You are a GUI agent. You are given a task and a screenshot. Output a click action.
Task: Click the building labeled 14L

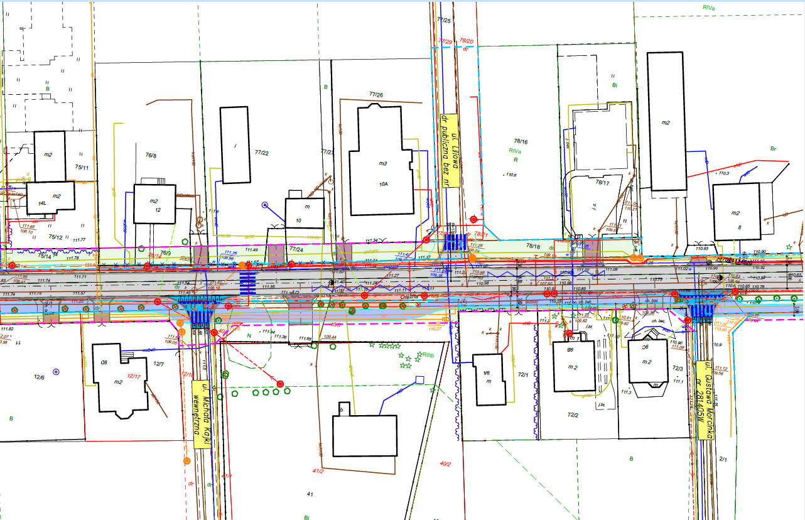point(50,197)
